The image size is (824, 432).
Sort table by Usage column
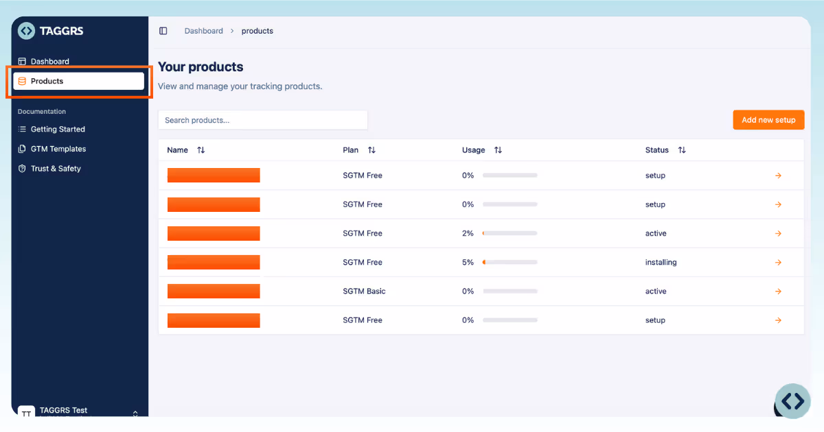tap(498, 150)
